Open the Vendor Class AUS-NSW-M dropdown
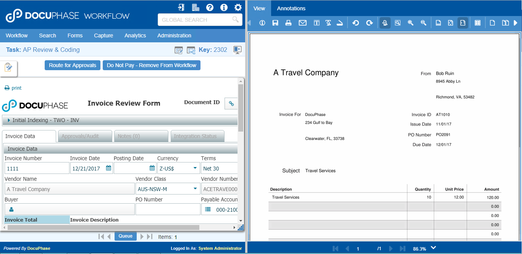 coord(195,189)
